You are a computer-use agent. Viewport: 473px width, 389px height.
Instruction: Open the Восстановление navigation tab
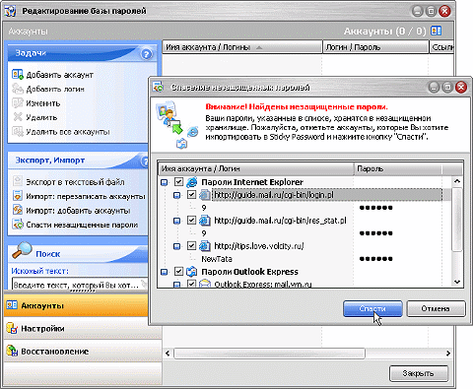tap(83, 352)
